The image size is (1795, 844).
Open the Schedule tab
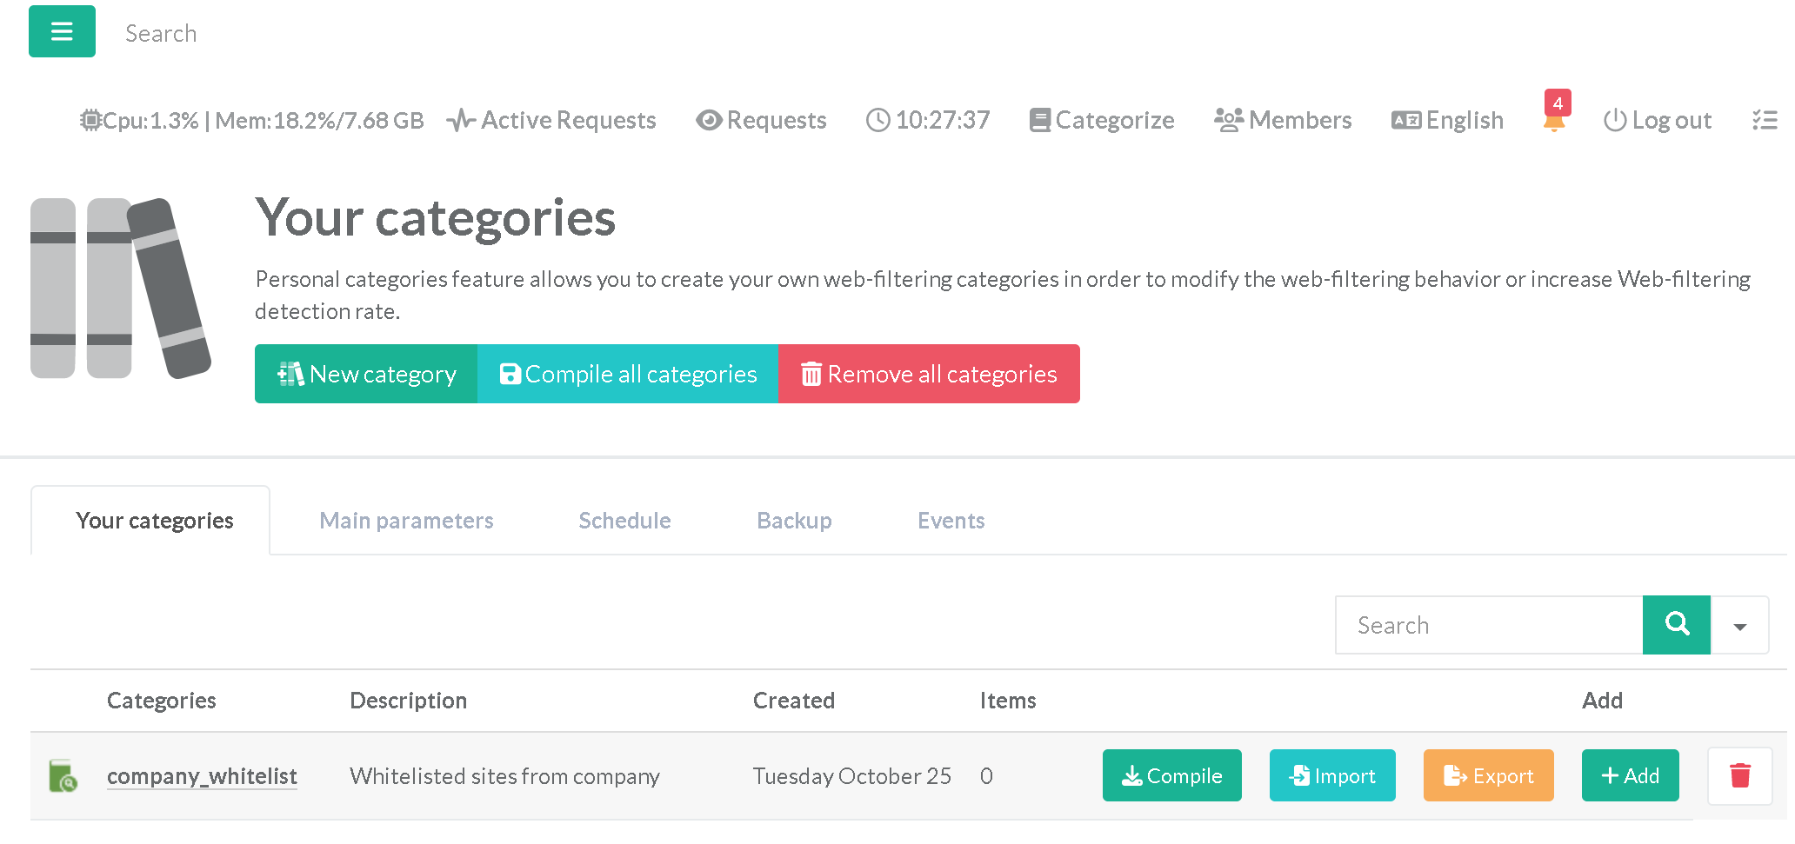tap(624, 521)
